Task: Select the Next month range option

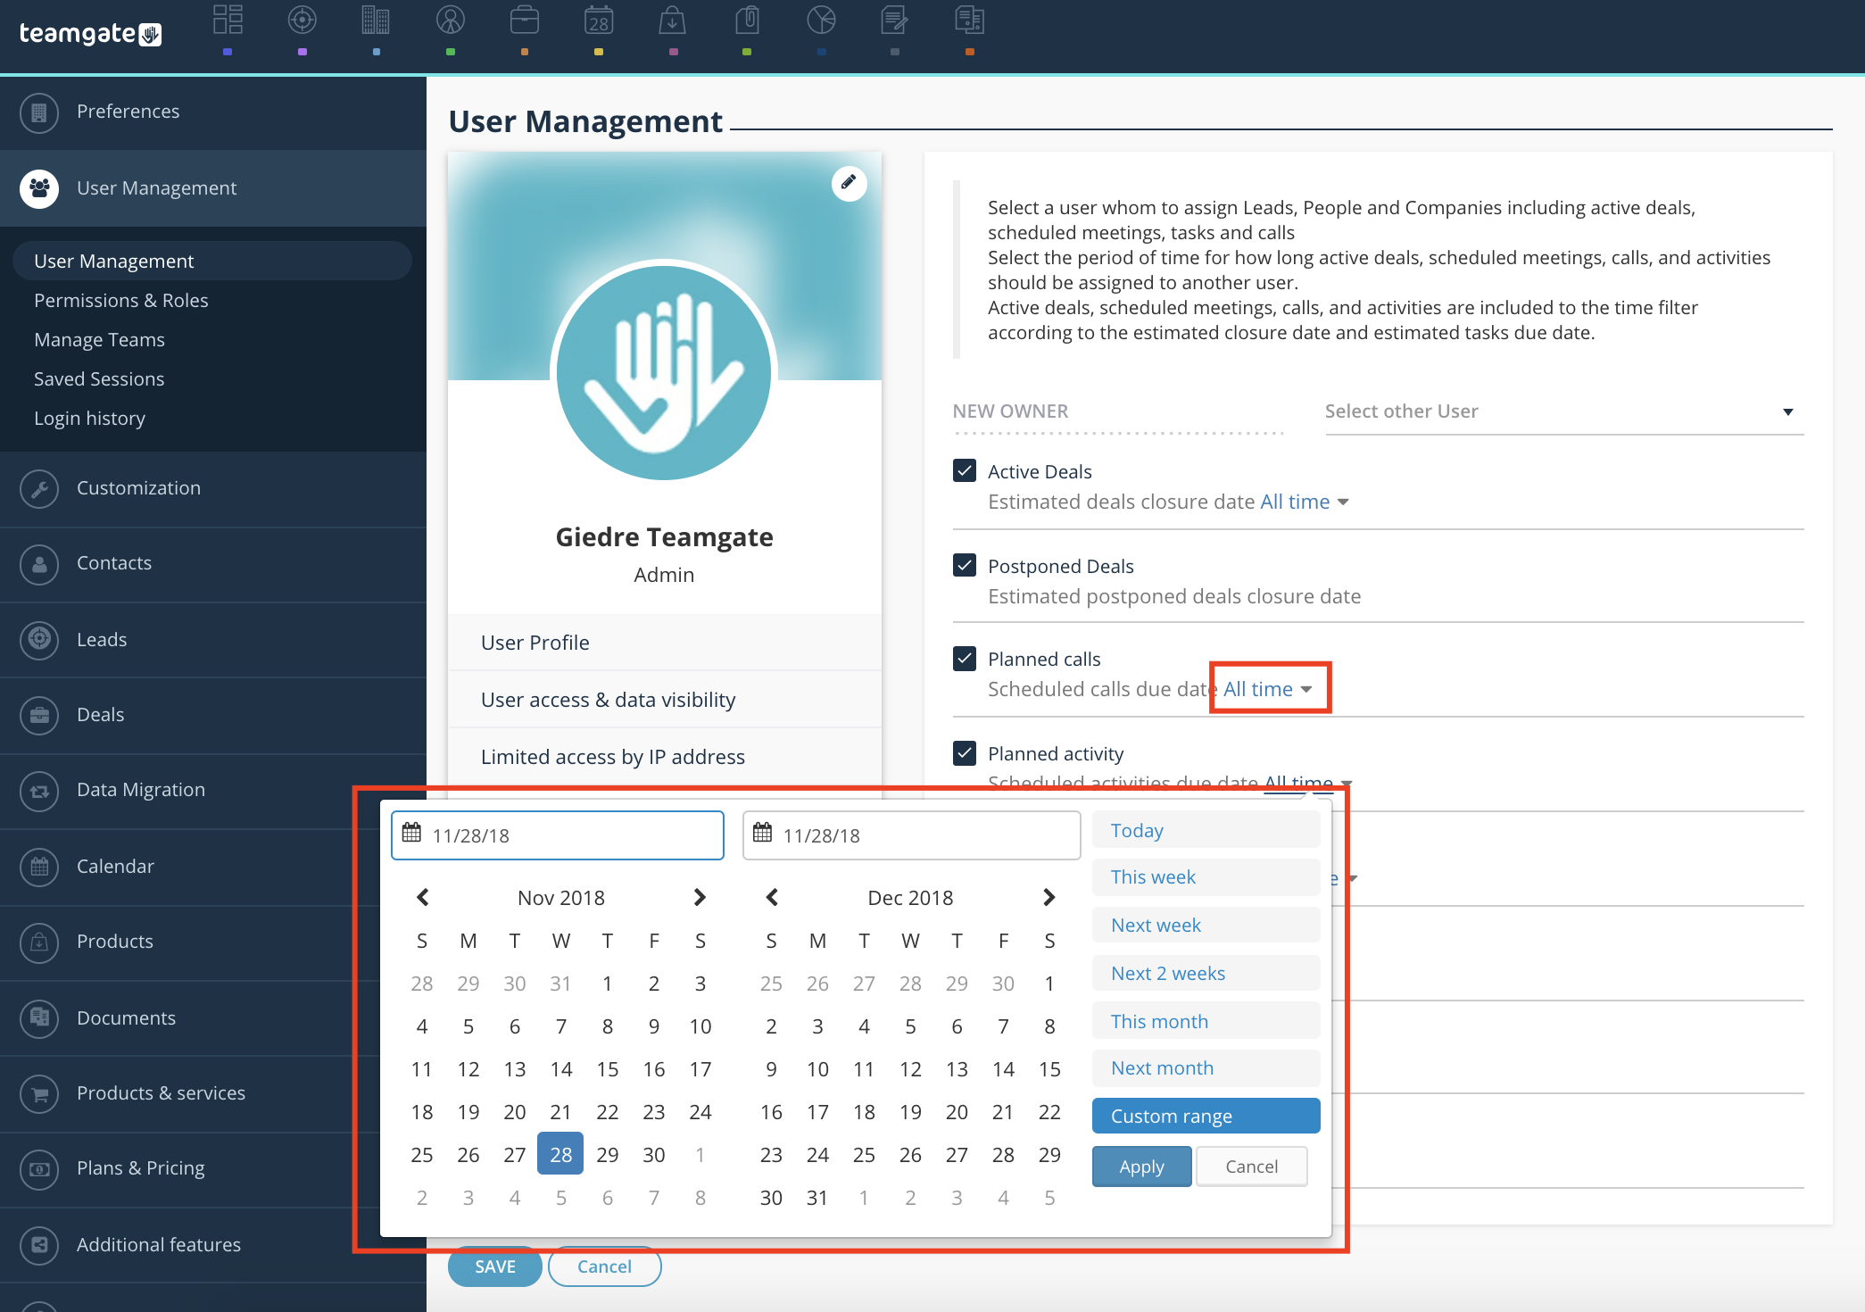Action: point(1206,1068)
